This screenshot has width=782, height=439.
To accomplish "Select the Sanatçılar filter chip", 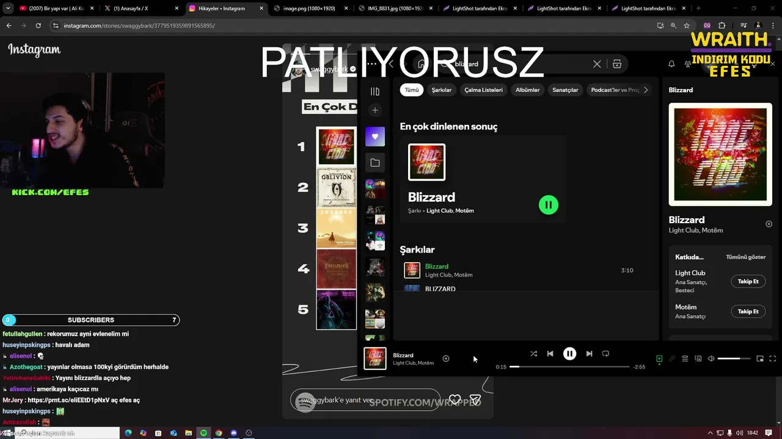I will tap(565, 90).
